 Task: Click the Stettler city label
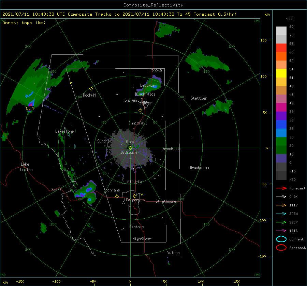199,98
